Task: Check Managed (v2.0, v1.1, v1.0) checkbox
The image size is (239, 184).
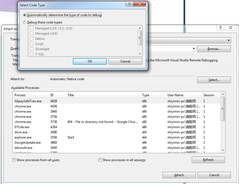Action: (32, 28)
